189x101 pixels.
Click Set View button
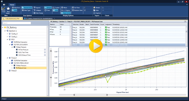click(76, 8)
